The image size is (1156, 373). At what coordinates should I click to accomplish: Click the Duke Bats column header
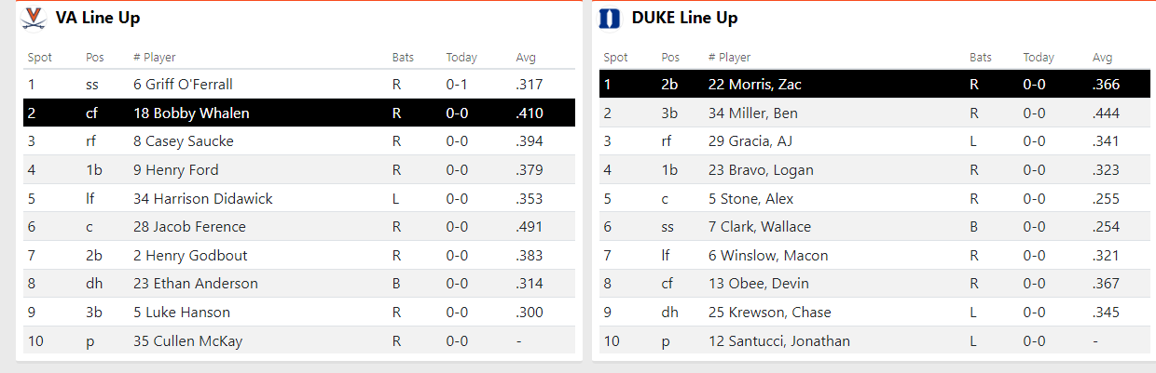[x=981, y=58]
